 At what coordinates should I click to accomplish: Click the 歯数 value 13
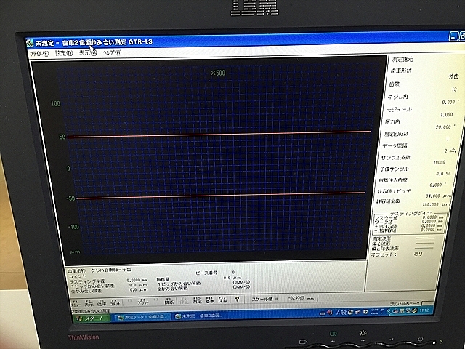pos(454,89)
